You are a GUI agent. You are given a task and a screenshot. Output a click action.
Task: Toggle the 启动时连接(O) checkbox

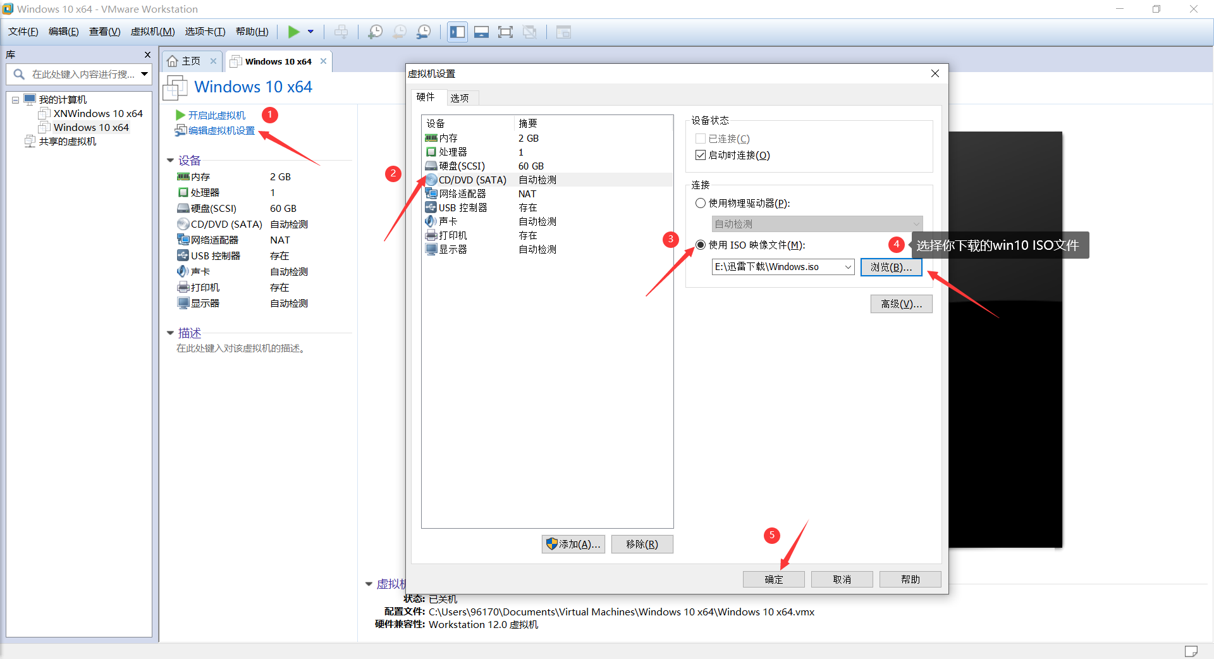point(701,155)
